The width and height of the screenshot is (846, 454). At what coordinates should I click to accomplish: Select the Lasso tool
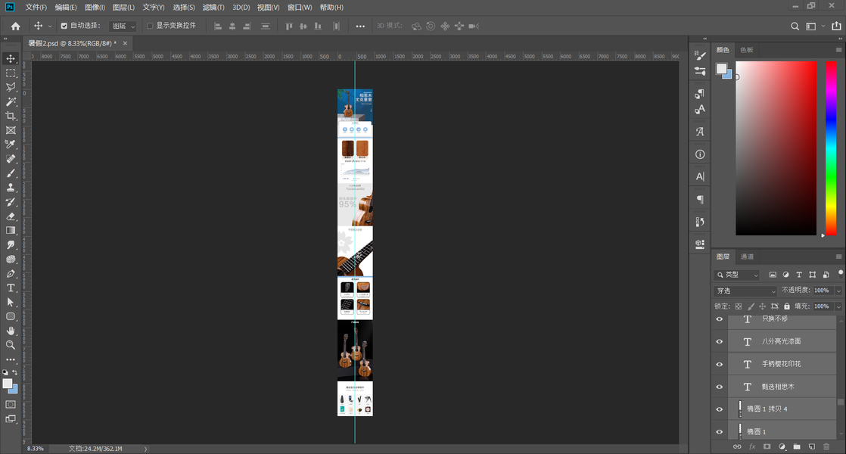[x=11, y=87]
